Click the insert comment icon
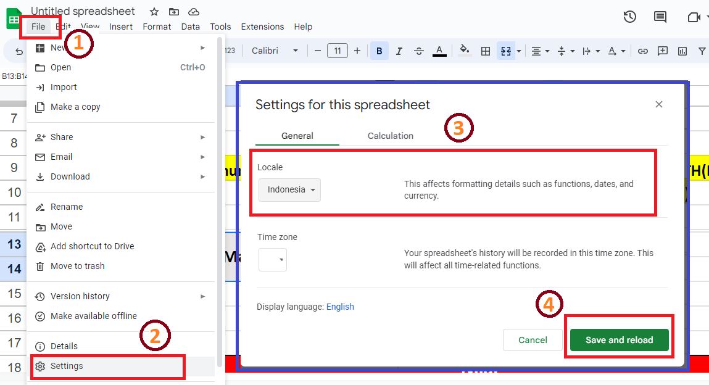Viewport: 709px width, 385px height. click(663, 51)
